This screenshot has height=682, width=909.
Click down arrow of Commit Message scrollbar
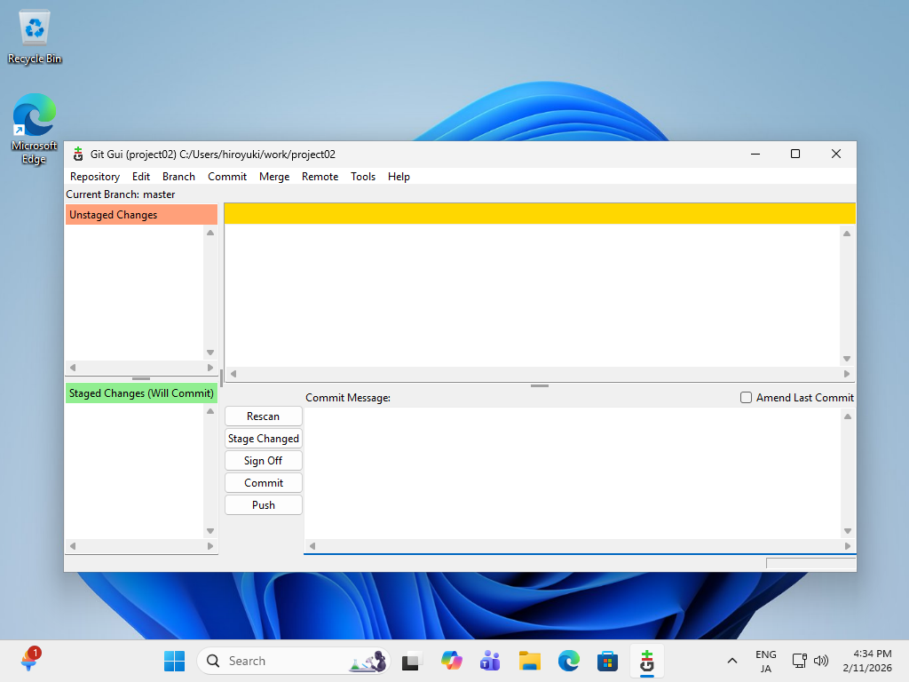[848, 531]
